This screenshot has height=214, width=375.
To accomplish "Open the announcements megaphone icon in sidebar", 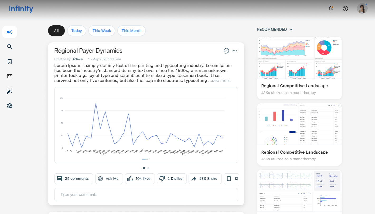I will click(x=10, y=32).
